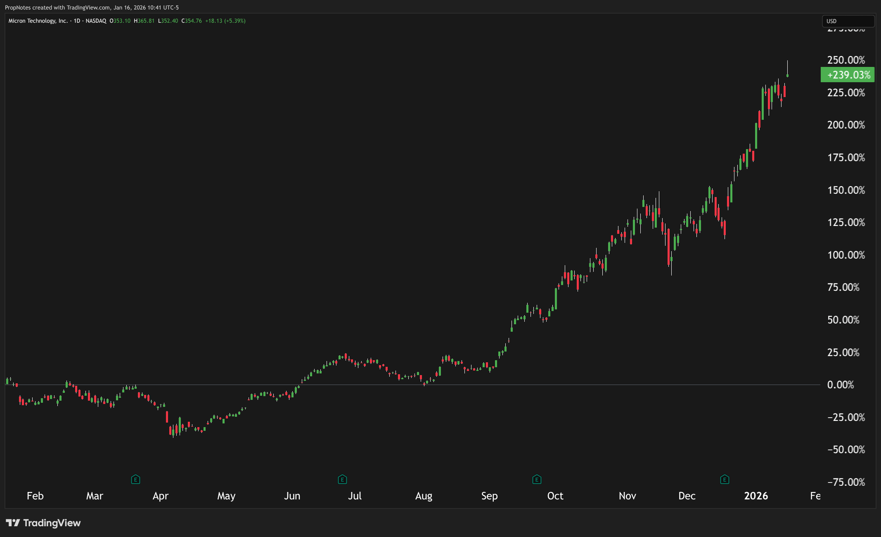Click the TradingView logo at bottom left

point(44,523)
